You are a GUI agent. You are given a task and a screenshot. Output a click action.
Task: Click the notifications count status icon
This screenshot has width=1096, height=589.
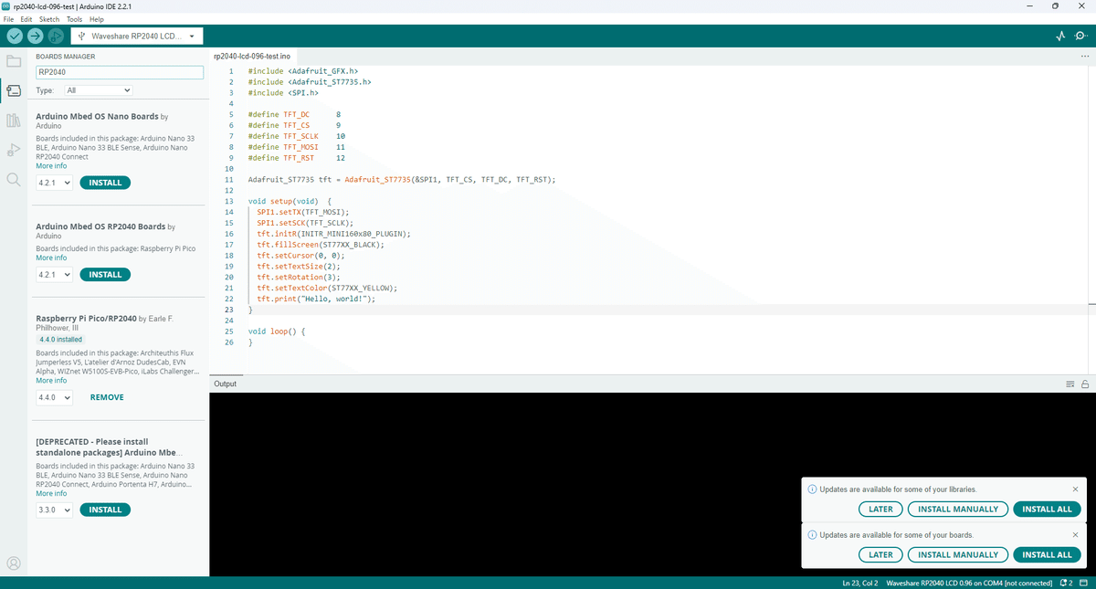click(x=1067, y=583)
